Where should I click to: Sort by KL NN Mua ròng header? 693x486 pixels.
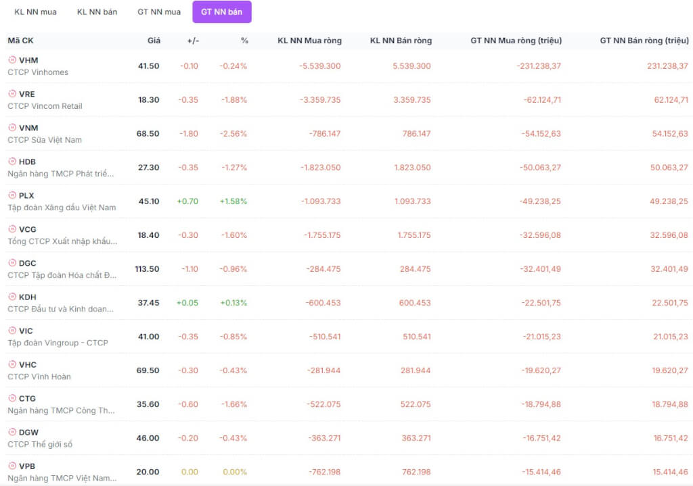[x=309, y=41]
